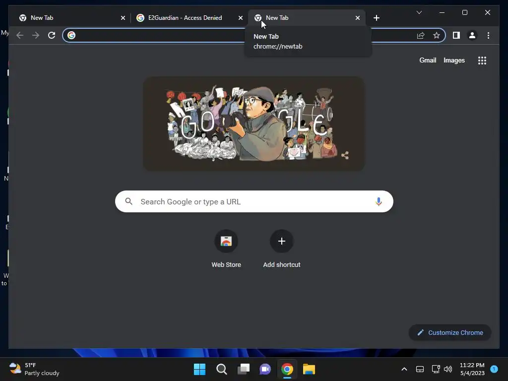Open the volume control in the tray

[x=448, y=369]
